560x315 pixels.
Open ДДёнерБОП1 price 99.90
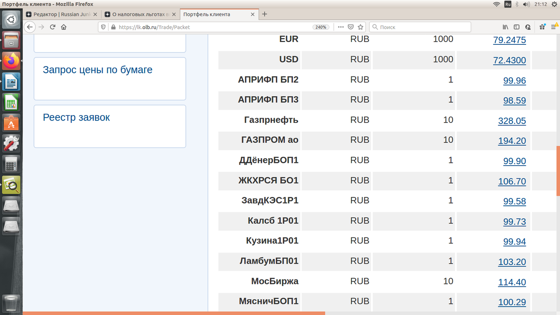tap(515, 161)
